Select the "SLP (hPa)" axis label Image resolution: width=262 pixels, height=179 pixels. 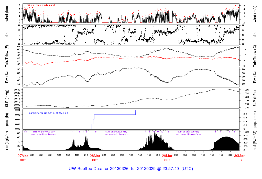pyautogui.click(x=255, y=98)
